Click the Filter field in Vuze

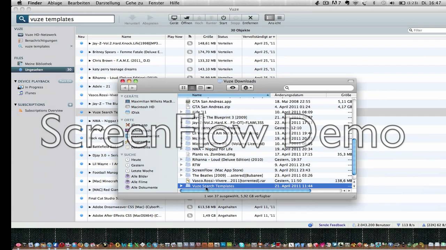pos(427,30)
